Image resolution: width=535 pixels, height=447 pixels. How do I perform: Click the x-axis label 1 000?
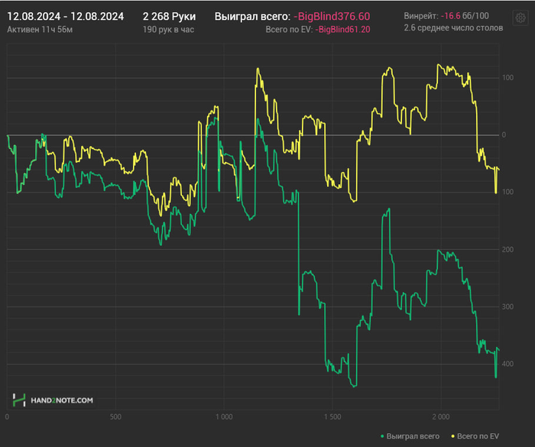pos(224,417)
